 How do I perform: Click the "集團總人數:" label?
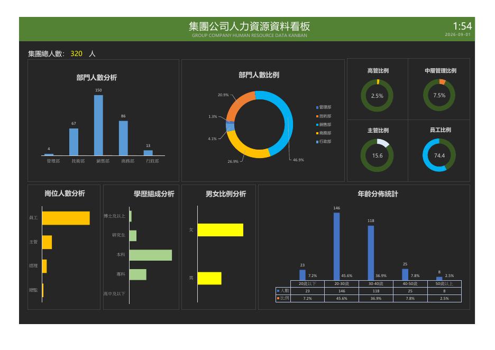tap(46, 53)
